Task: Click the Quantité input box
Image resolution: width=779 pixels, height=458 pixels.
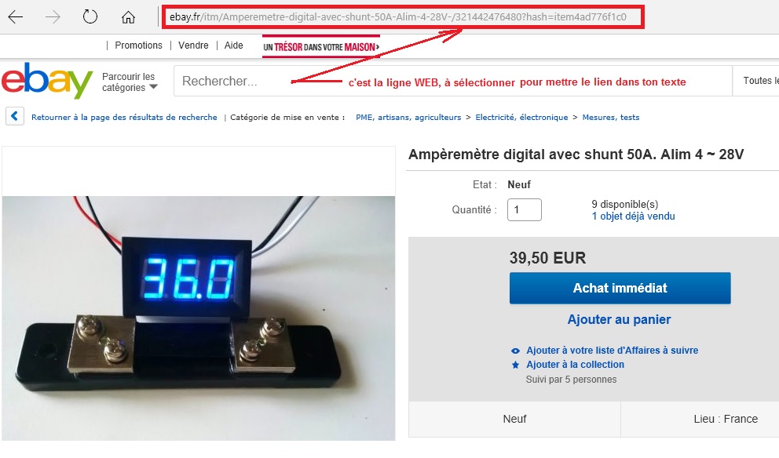Action: [524, 210]
